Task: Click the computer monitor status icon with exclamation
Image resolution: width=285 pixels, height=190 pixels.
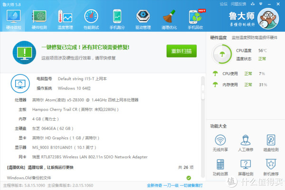Action: coord(24,53)
